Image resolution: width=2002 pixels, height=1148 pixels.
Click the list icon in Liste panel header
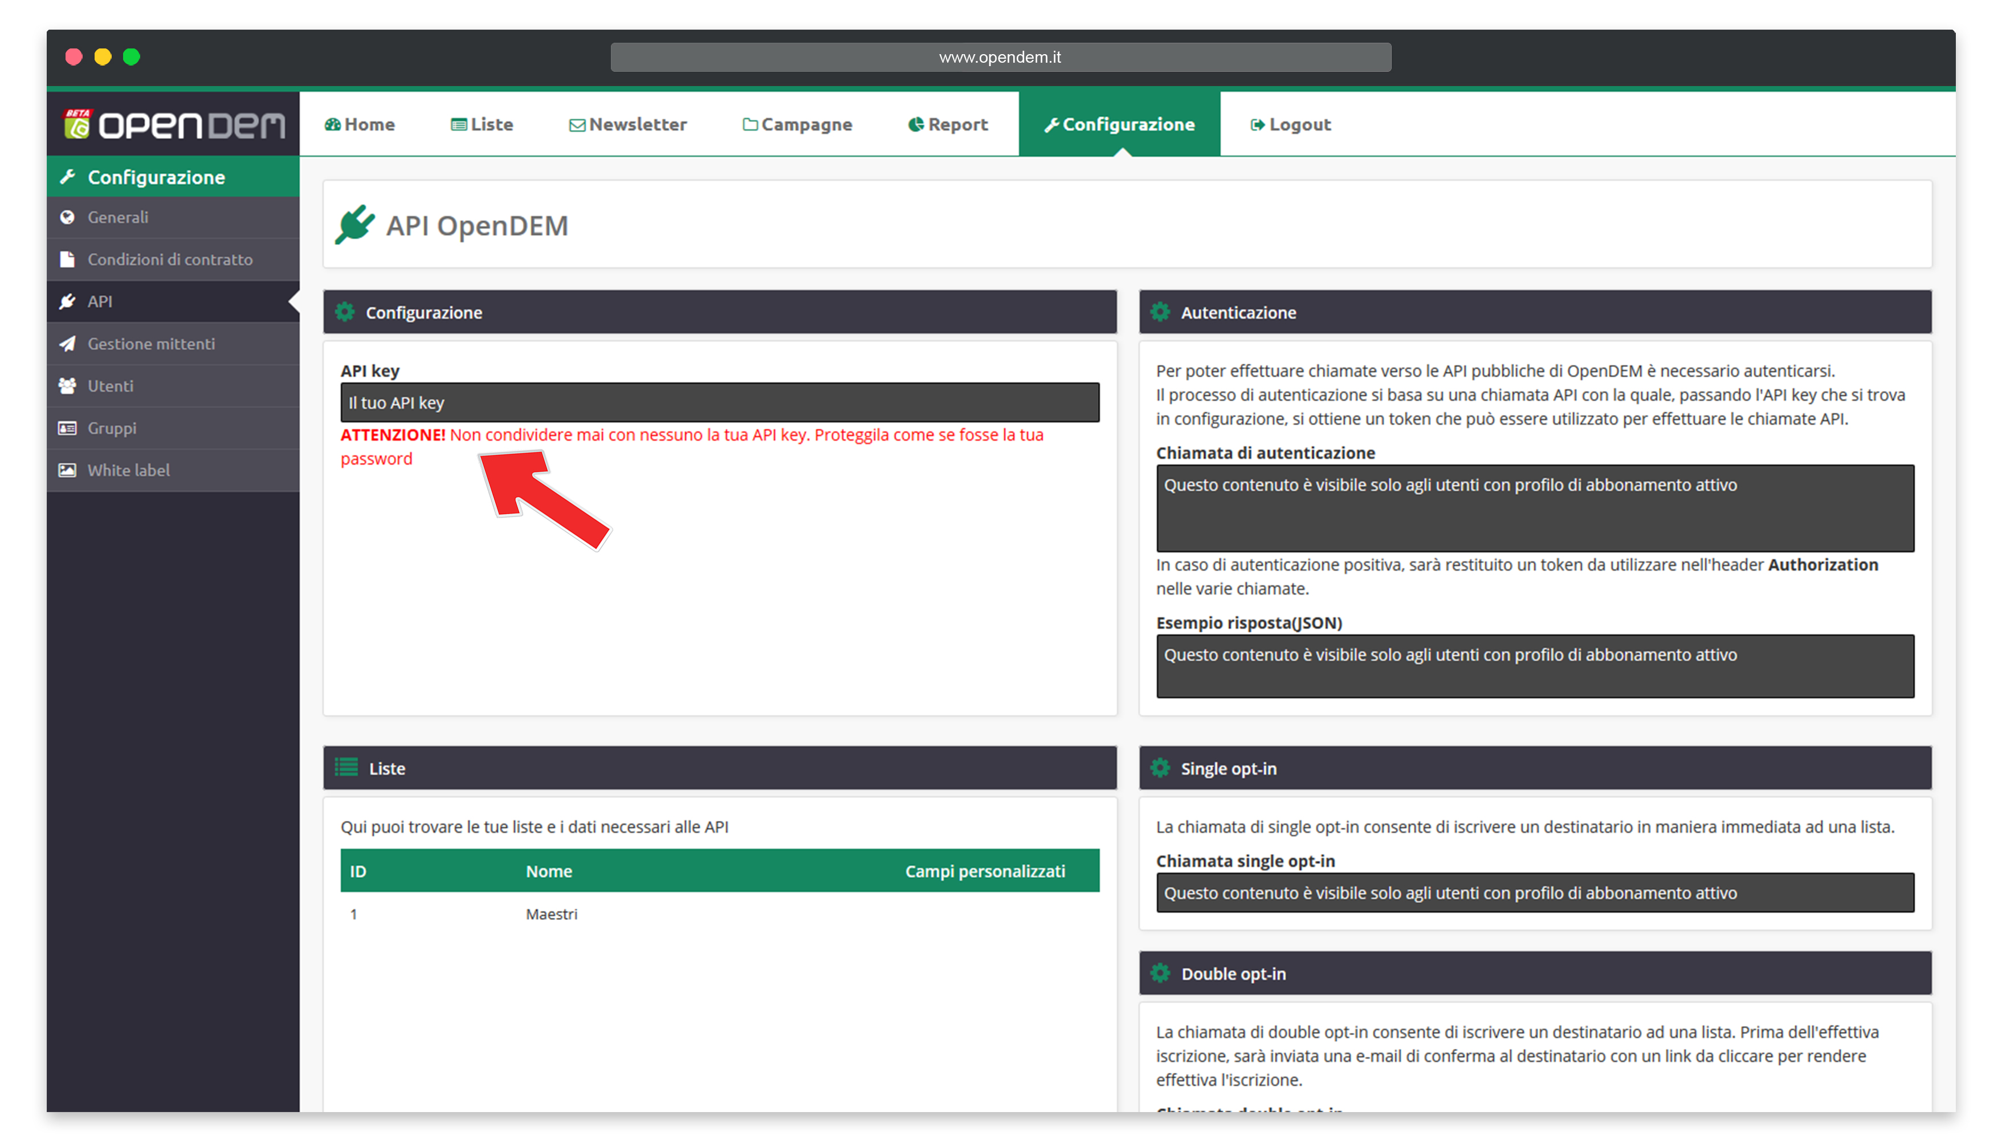coord(346,767)
